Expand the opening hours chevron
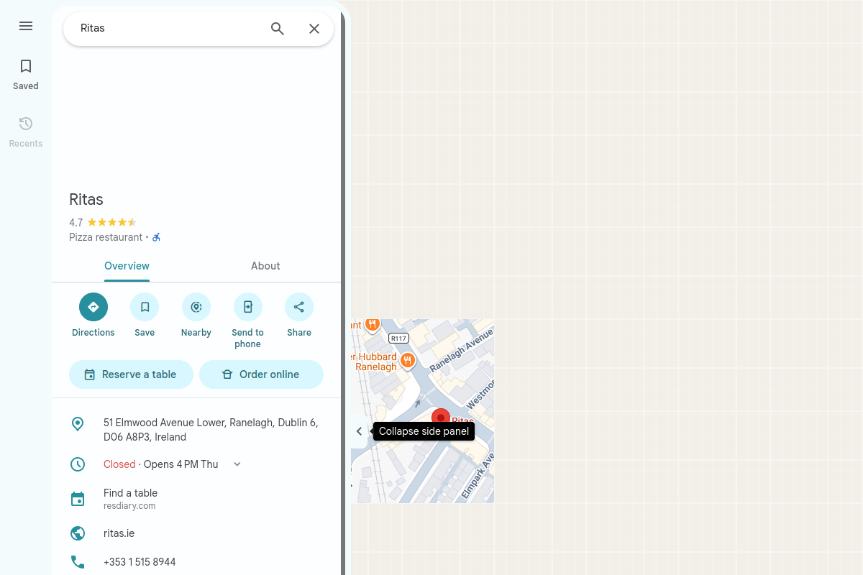The width and height of the screenshot is (863, 575). click(x=237, y=464)
